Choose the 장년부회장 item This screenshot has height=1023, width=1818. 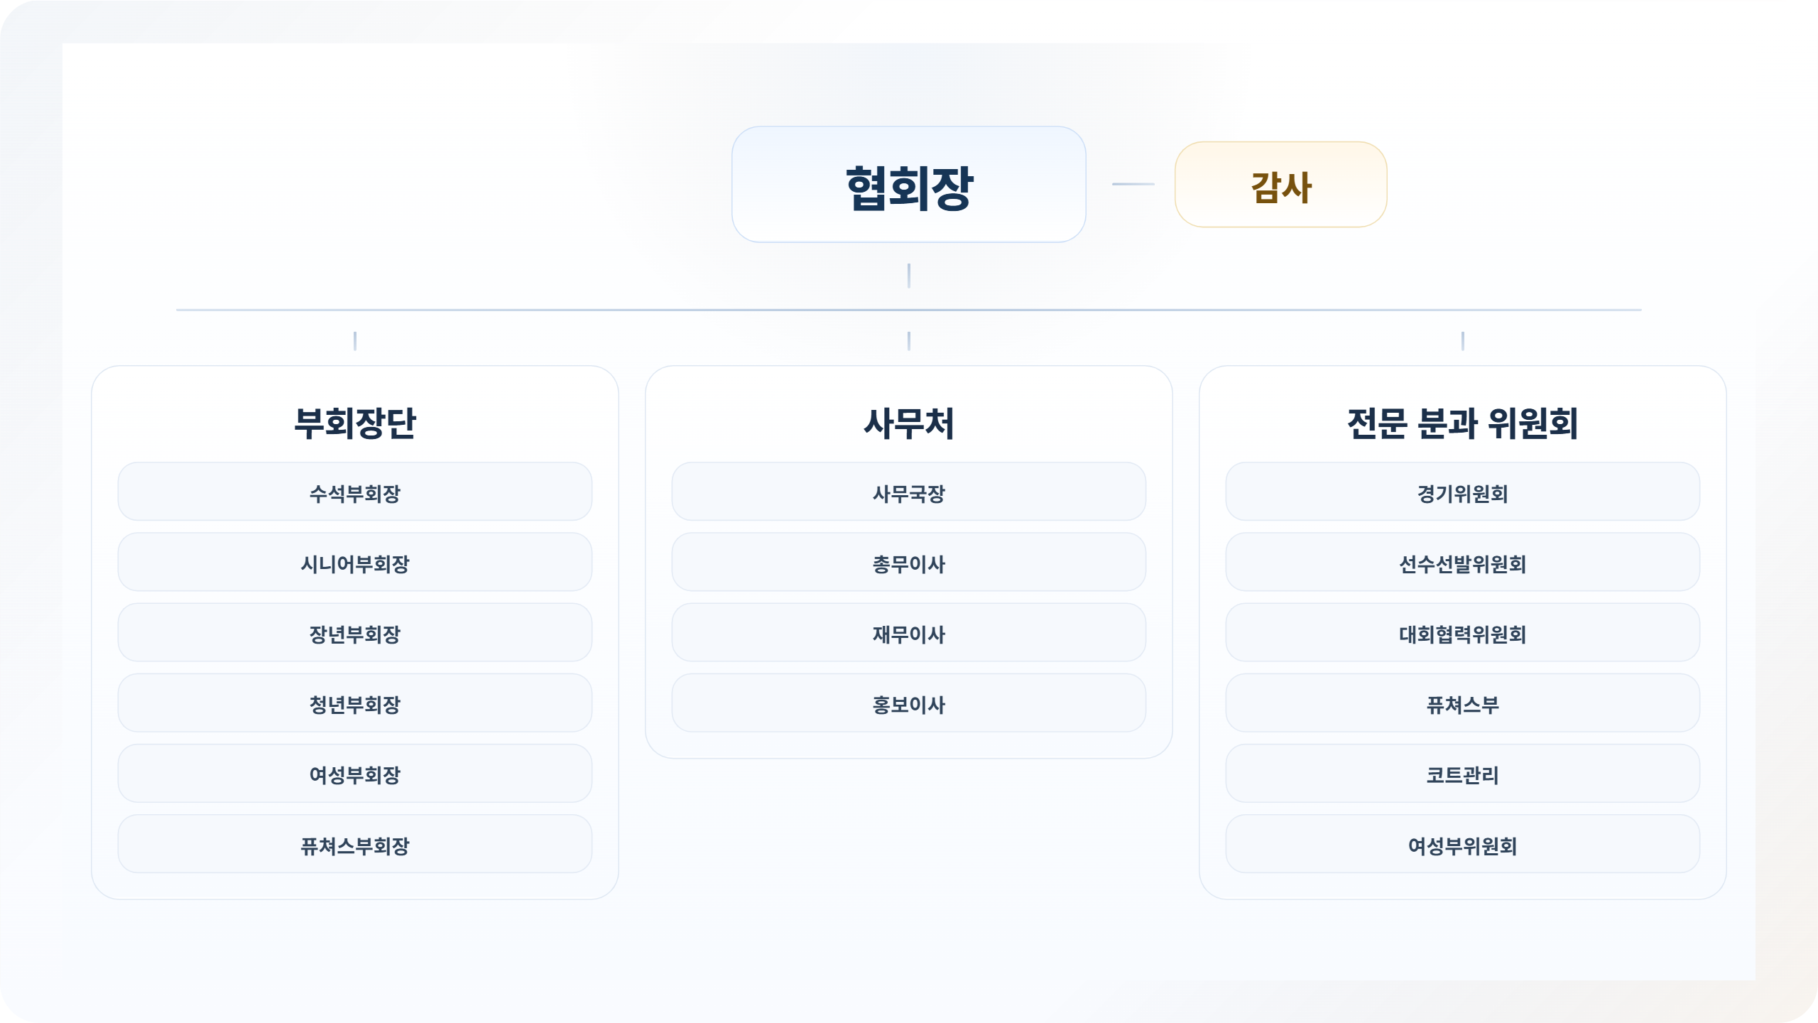tap(354, 633)
